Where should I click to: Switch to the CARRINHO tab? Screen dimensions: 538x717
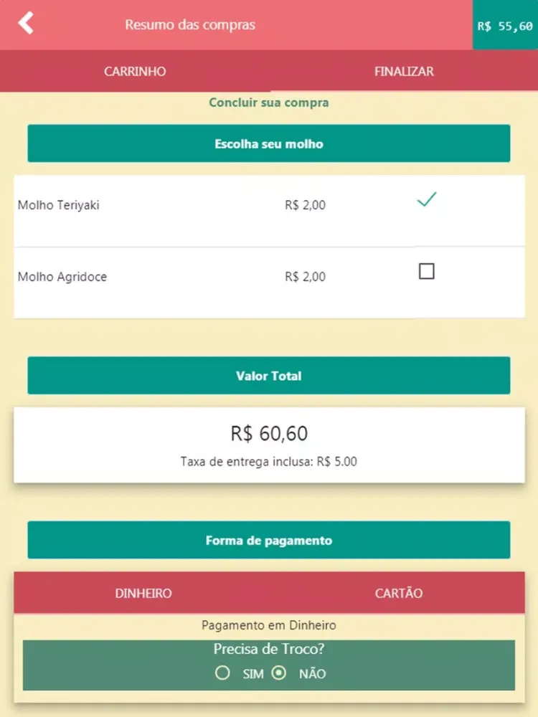tap(135, 72)
